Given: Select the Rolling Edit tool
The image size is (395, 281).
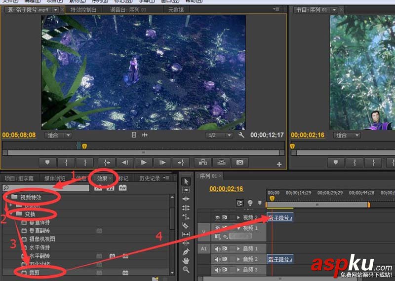Looking at the screenshot, I should click(x=186, y=208).
